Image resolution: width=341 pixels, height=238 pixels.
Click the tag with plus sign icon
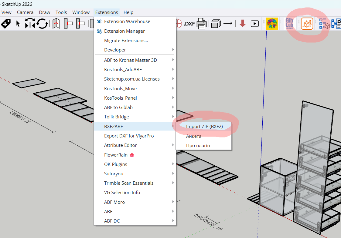(6, 24)
